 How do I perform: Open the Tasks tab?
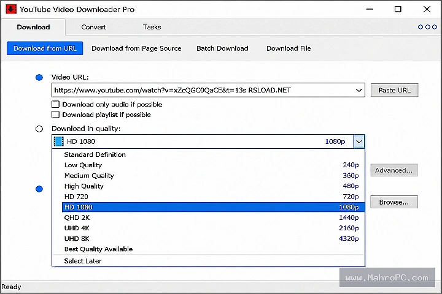click(152, 27)
